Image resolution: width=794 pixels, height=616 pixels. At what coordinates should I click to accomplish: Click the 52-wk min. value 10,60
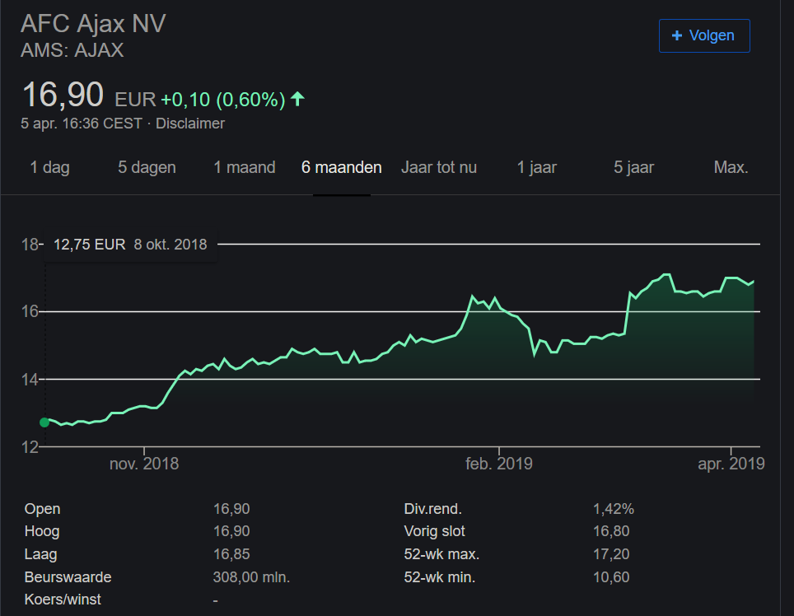611,577
